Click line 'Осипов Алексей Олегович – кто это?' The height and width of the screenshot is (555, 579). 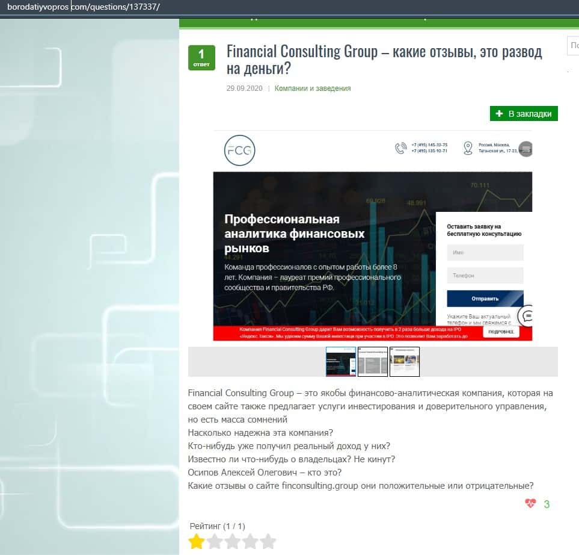coord(265,472)
